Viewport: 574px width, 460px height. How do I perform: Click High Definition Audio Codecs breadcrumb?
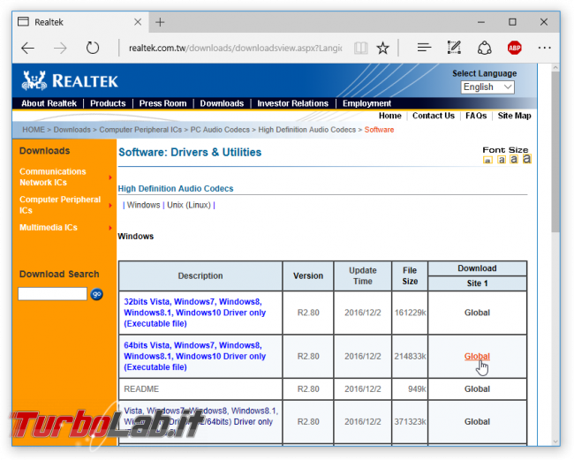306,130
